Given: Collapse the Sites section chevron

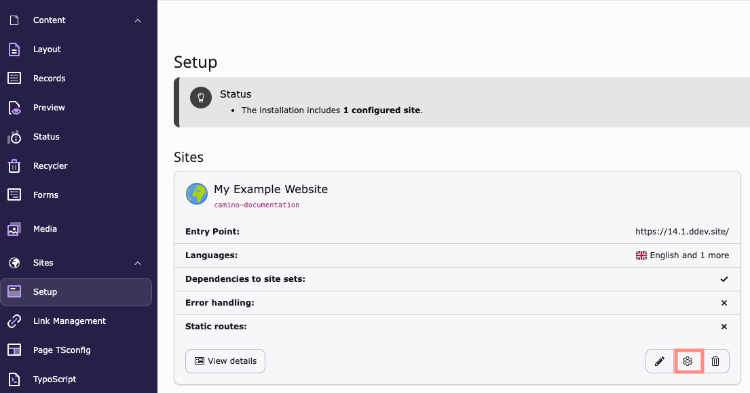Looking at the screenshot, I should 138,262.
